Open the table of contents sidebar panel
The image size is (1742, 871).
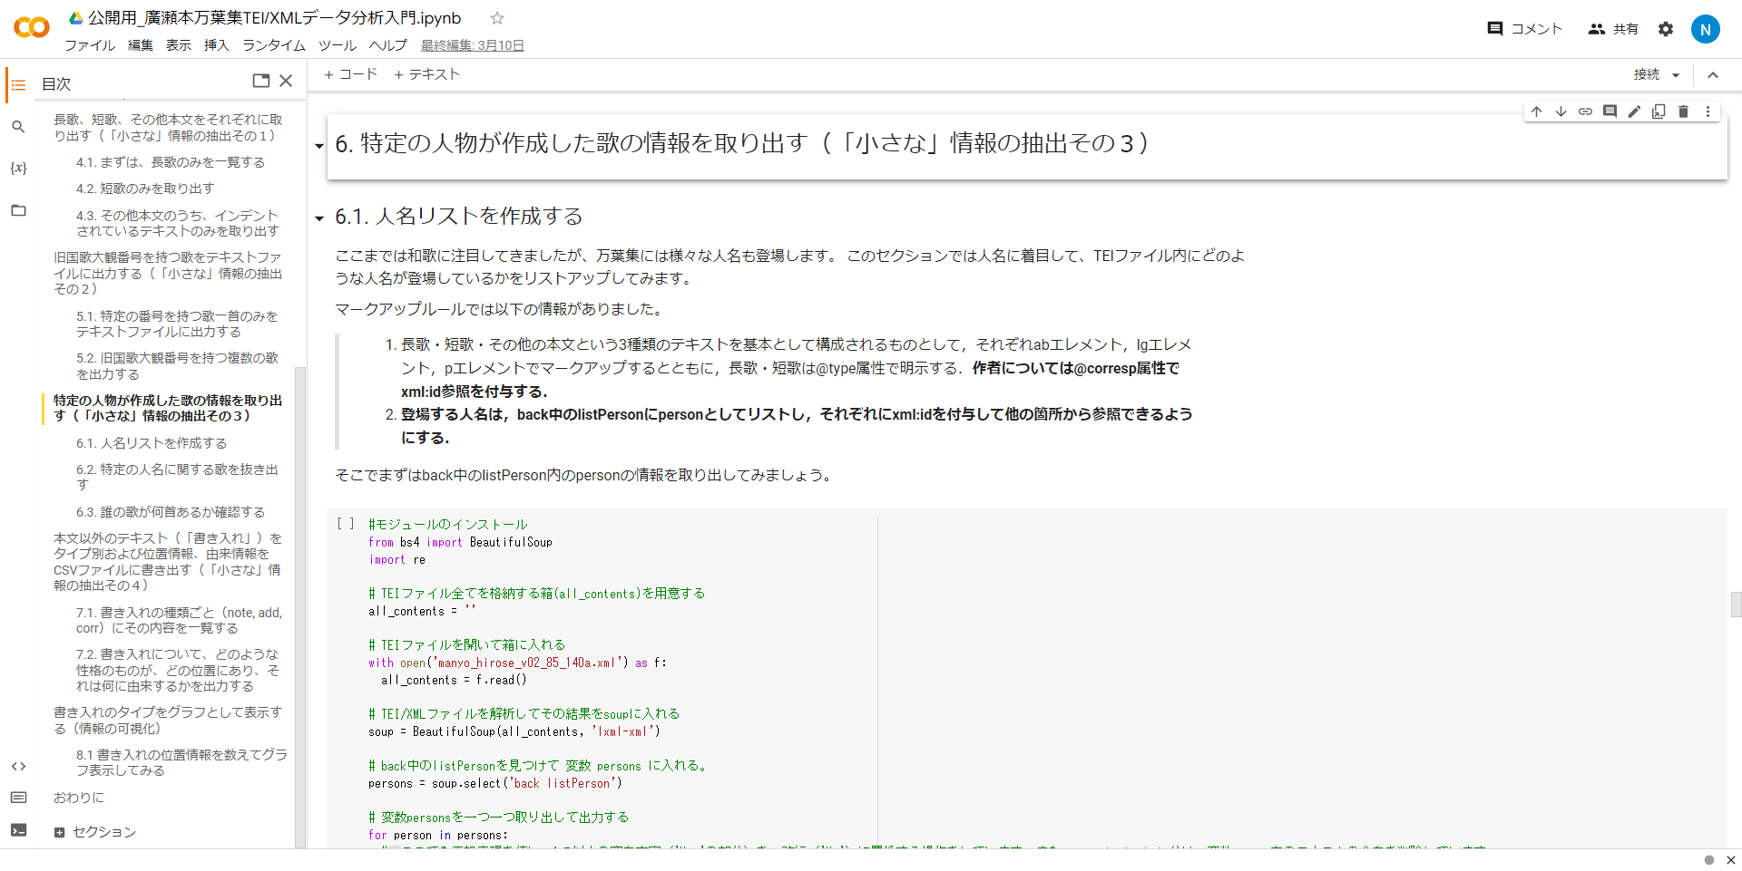click(x=18, y=84)
